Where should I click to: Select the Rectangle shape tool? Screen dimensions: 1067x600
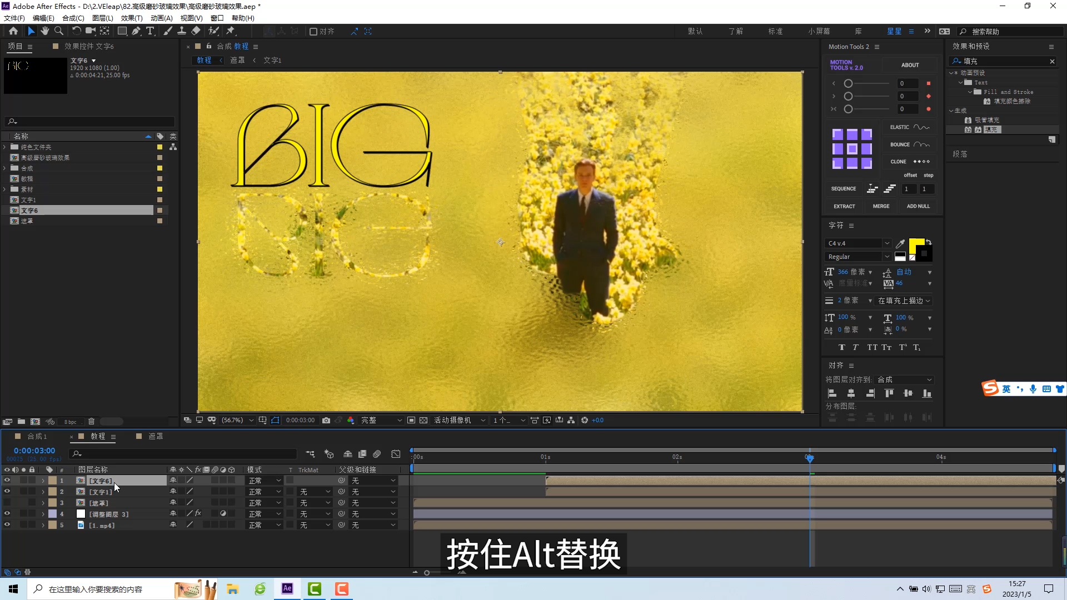pos(122,31)
